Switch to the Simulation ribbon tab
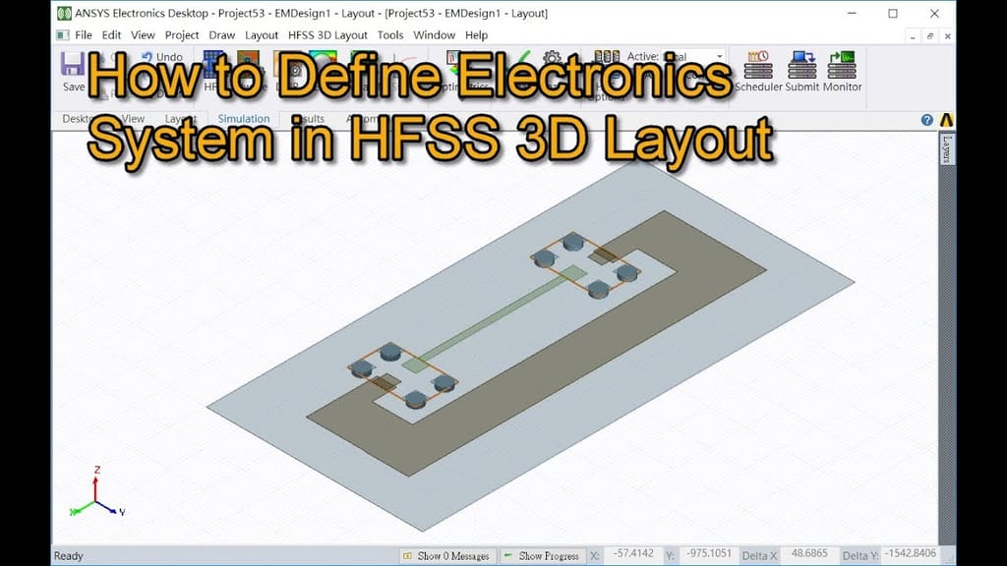 point(243,118)
